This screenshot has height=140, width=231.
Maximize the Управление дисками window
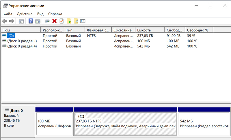[x=210, y=5]
